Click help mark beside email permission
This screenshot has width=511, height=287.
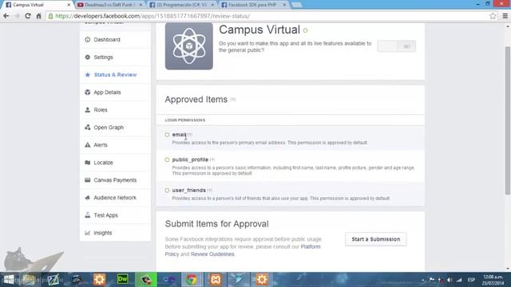[190, 135]
